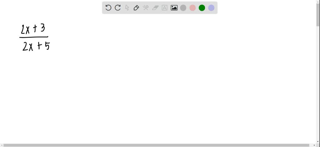The image size is (320, 147).
Task: Click the vertical scrollbar thumb
Action: [318, 15]
